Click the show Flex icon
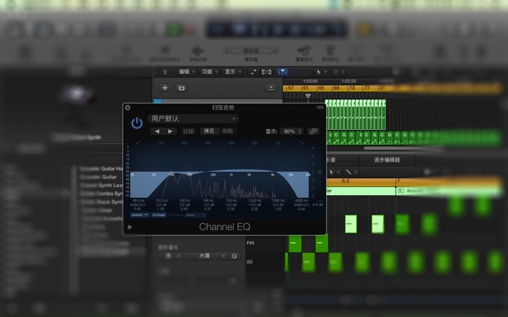The image size is (508, 317). pos(266,72)
